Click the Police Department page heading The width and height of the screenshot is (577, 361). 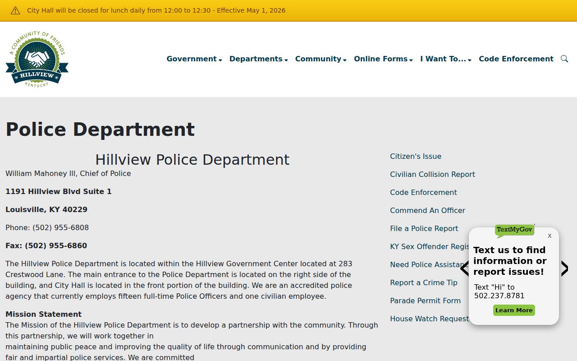(100, 130)
